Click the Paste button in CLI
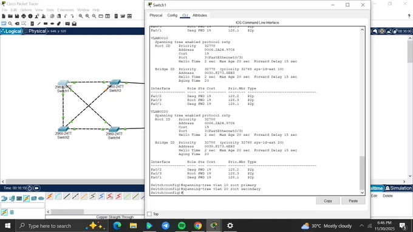The image size is (413, 232). click(x=353, y=201)
